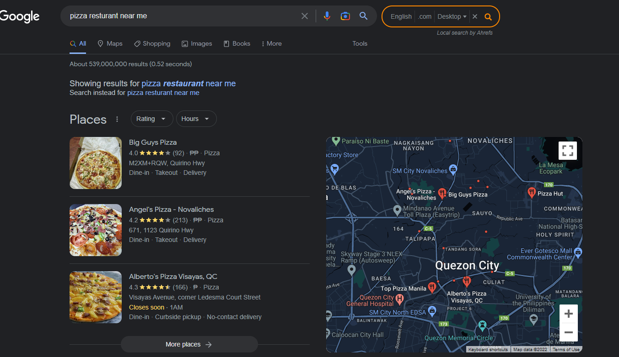This screenshot has height=357, width=619.
Task: Run Ahrefs local search orange magnifier
Action: (x=488, y=16)
